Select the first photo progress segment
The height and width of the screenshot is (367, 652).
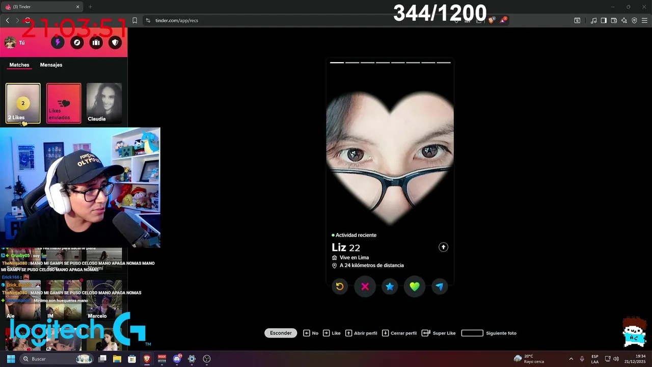click(x=337, y=63)
